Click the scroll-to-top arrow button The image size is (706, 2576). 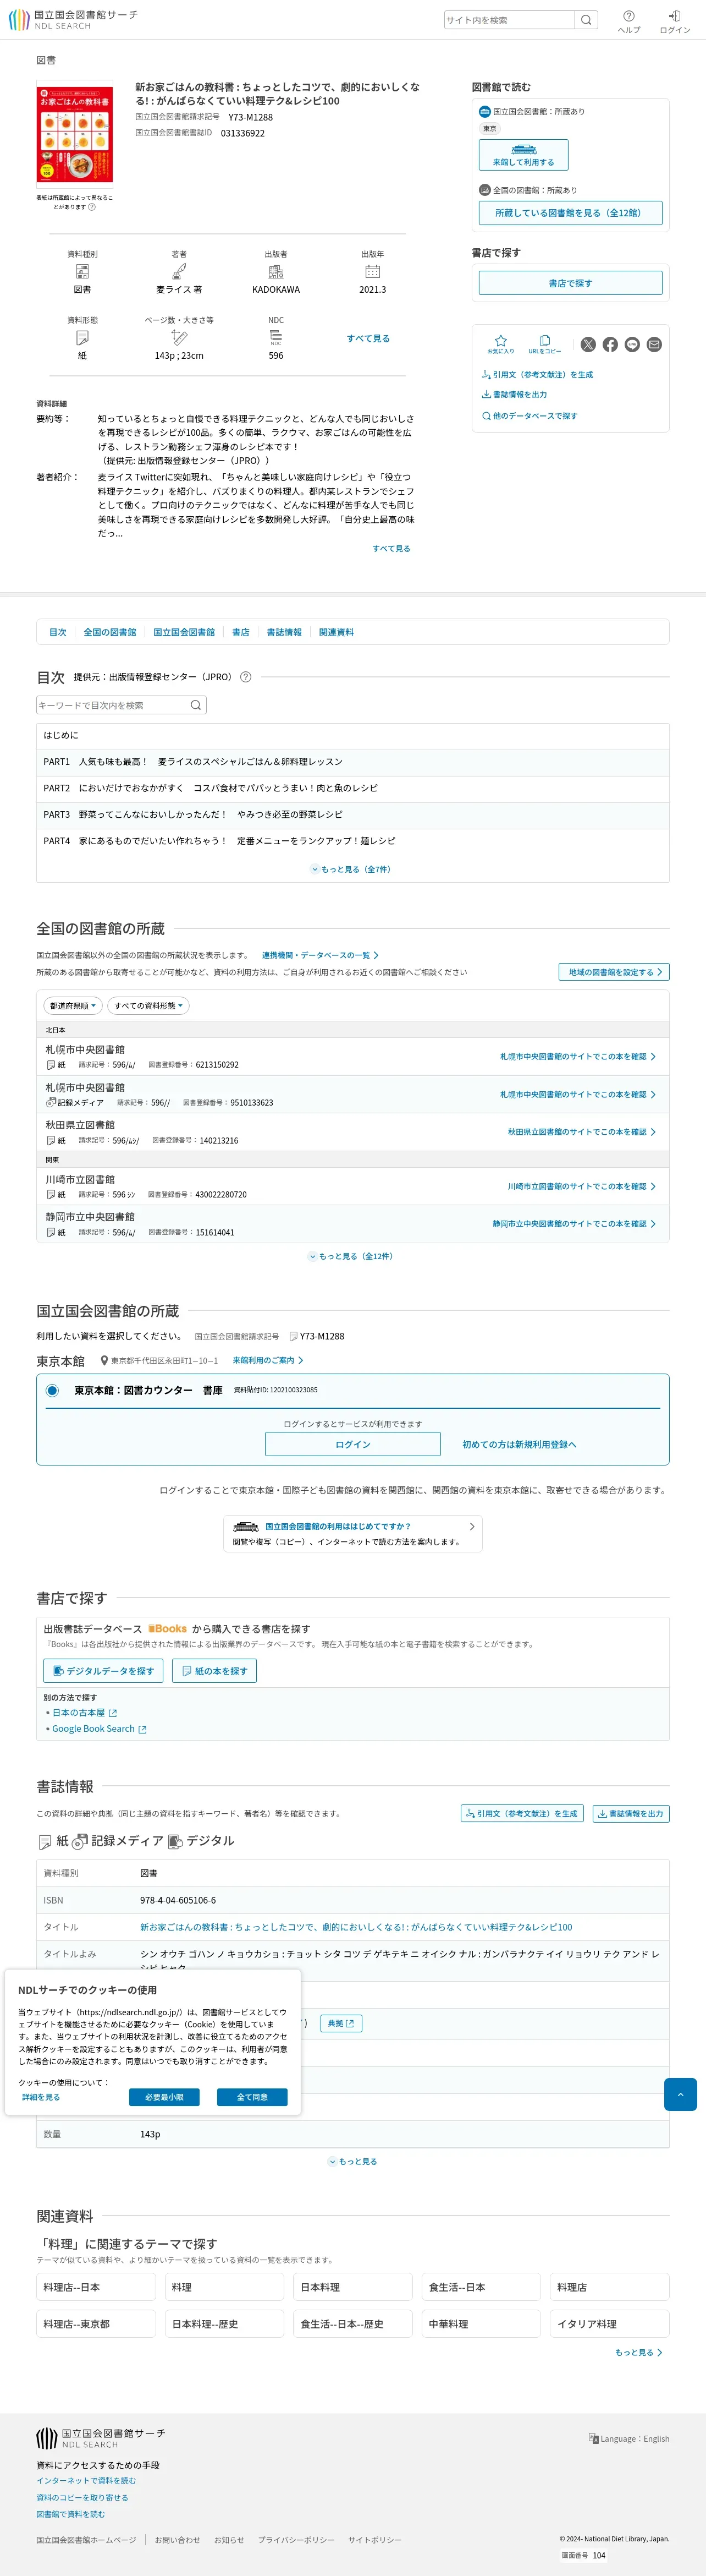pyautogui.click(x=680, y=2094)
